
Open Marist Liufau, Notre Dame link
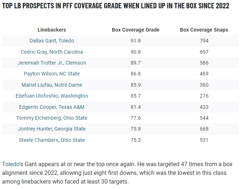[52, 85]
